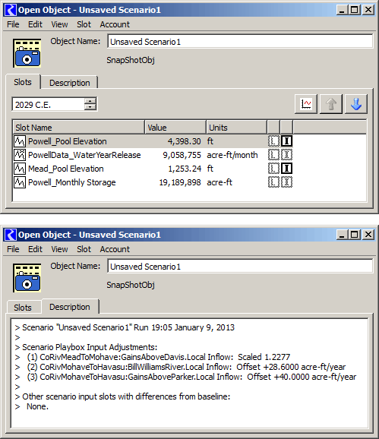Viewport: 379px width, 439px height.
Task: Open the Slot menu in upper window
Action: tap(84, 24)
